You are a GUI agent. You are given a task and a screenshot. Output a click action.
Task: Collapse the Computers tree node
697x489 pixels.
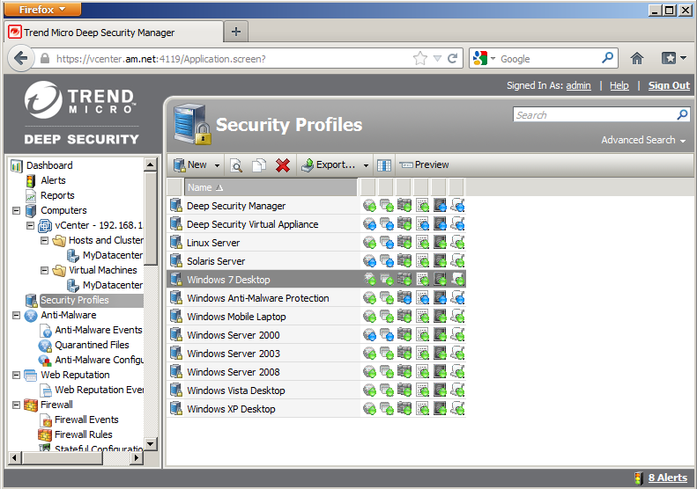[x=17, y=211]
